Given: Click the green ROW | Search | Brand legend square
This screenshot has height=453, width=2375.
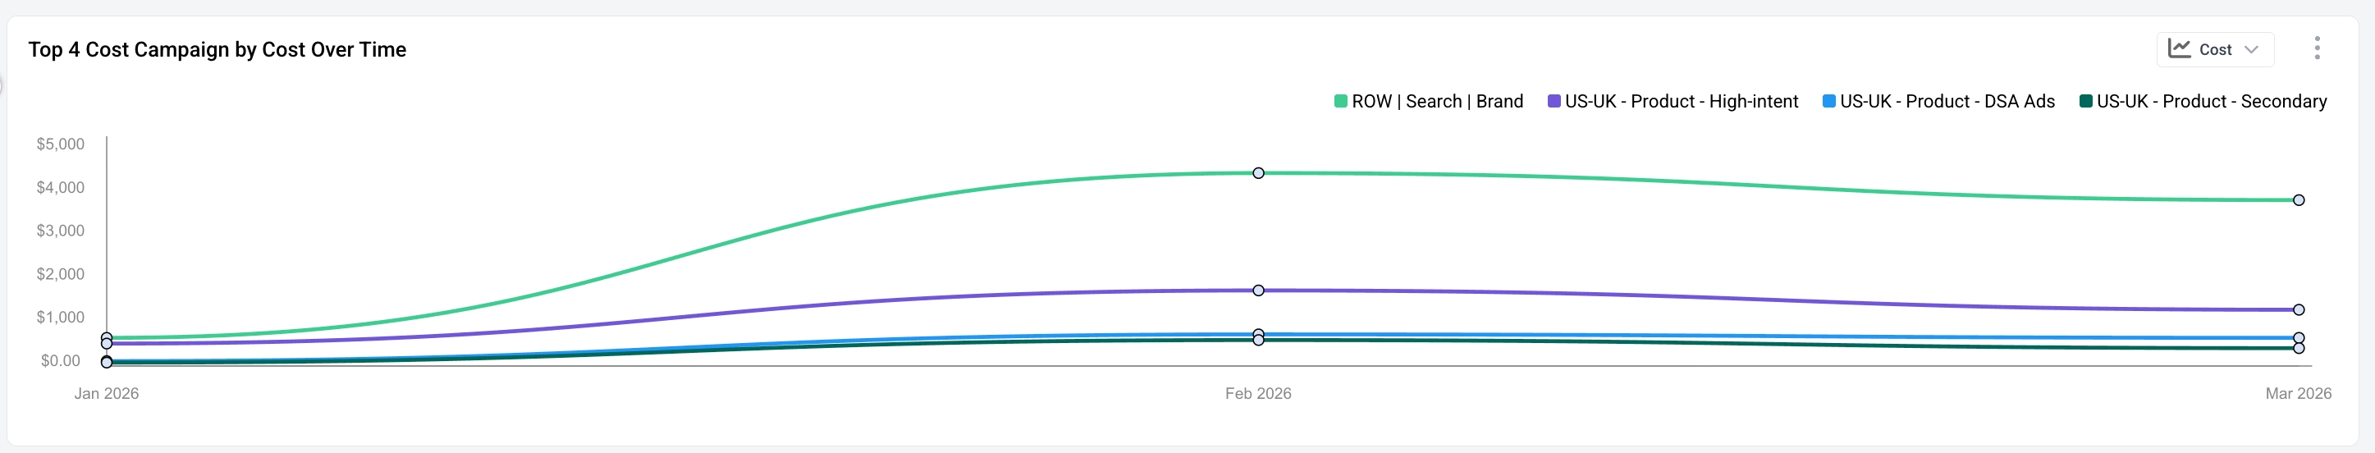Looking at the screenshot, I should pyautogui.click(x=1340, y=102).
